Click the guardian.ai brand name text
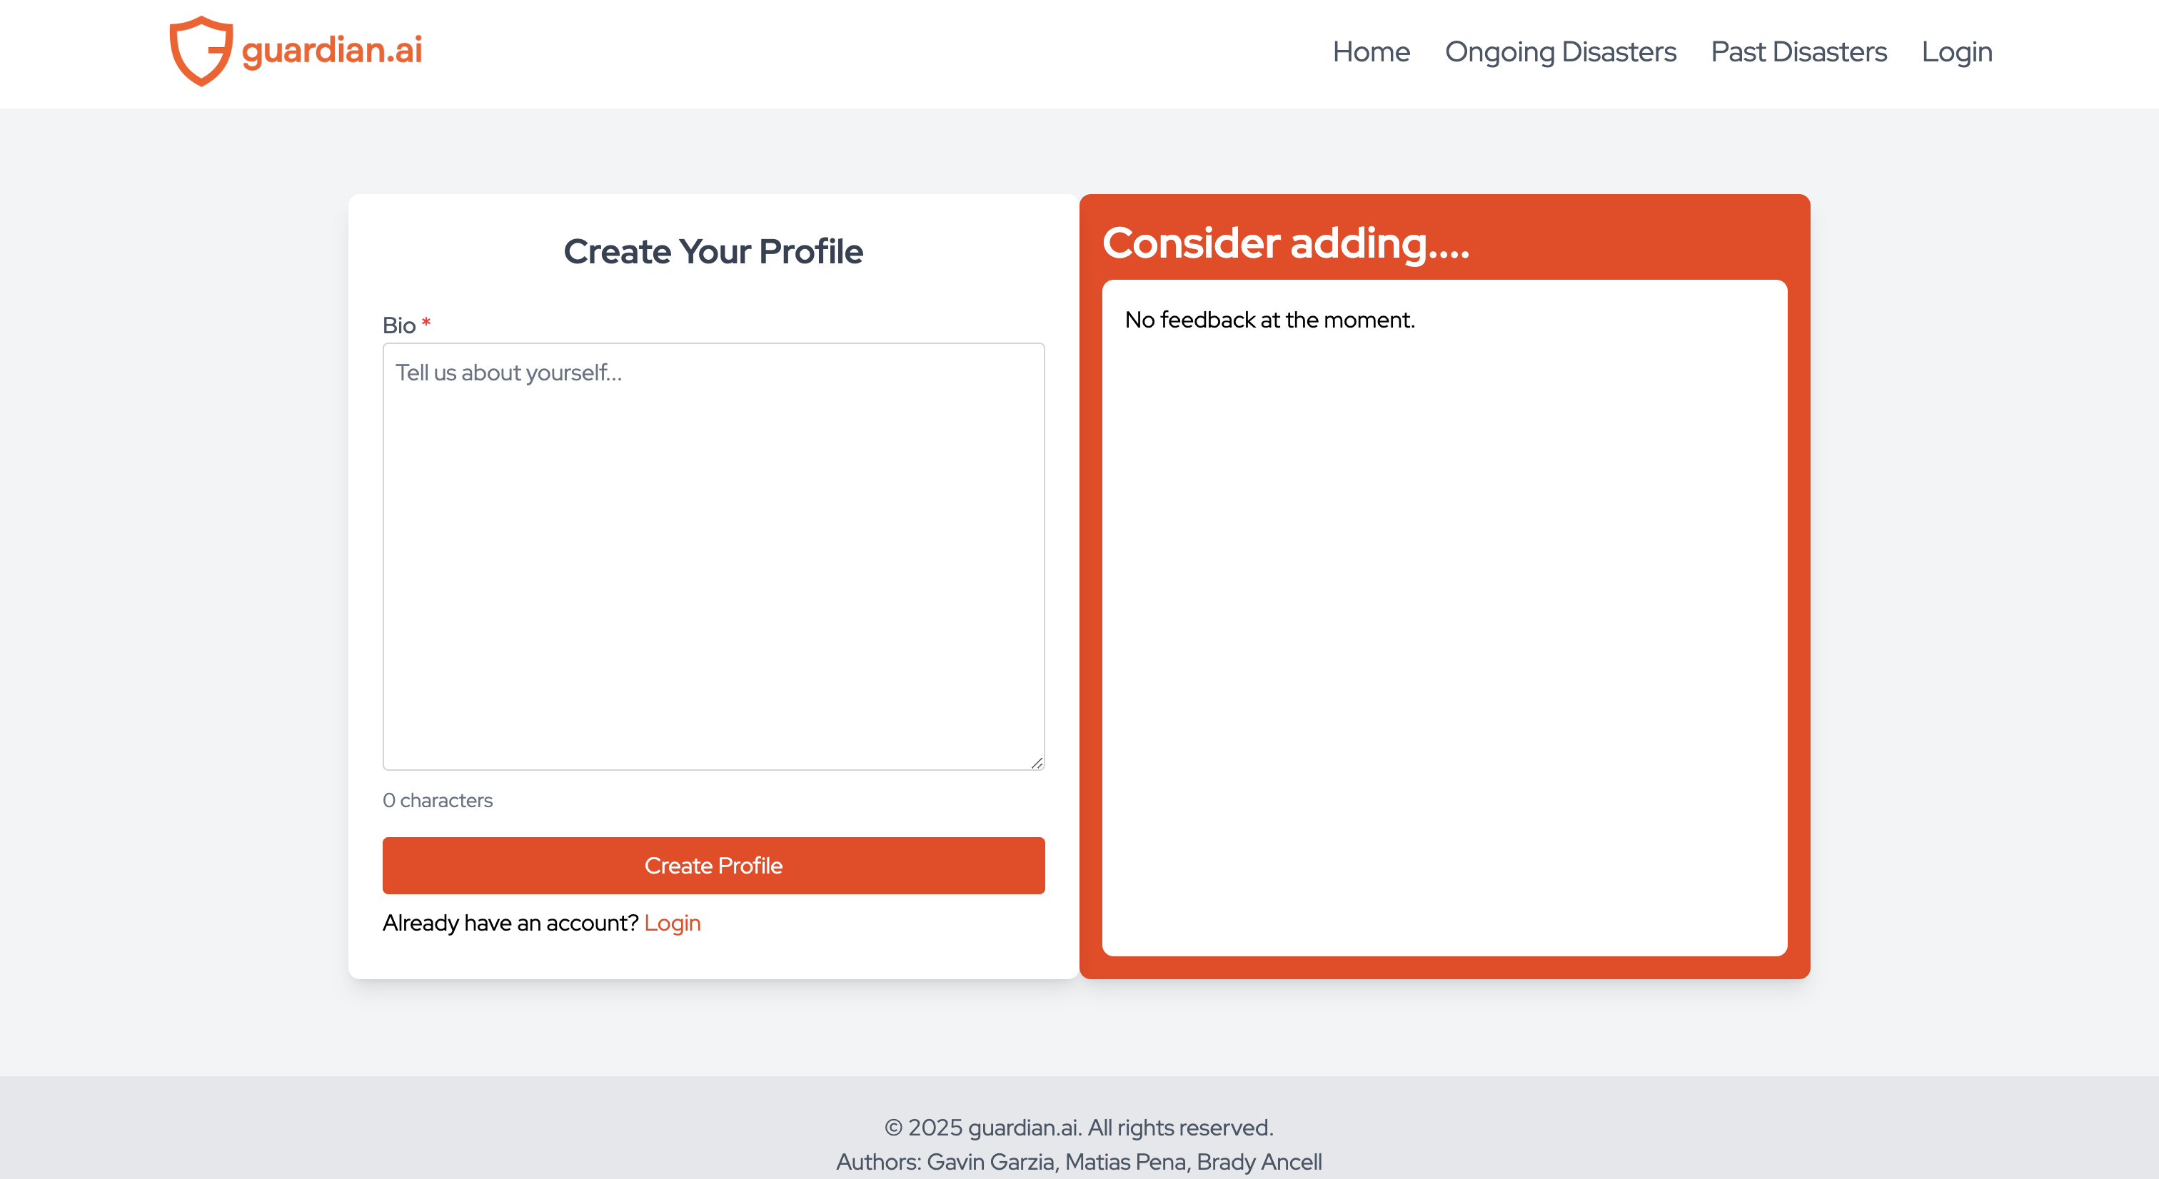Screen dimensions: 2159x1179 pos(332,50)
